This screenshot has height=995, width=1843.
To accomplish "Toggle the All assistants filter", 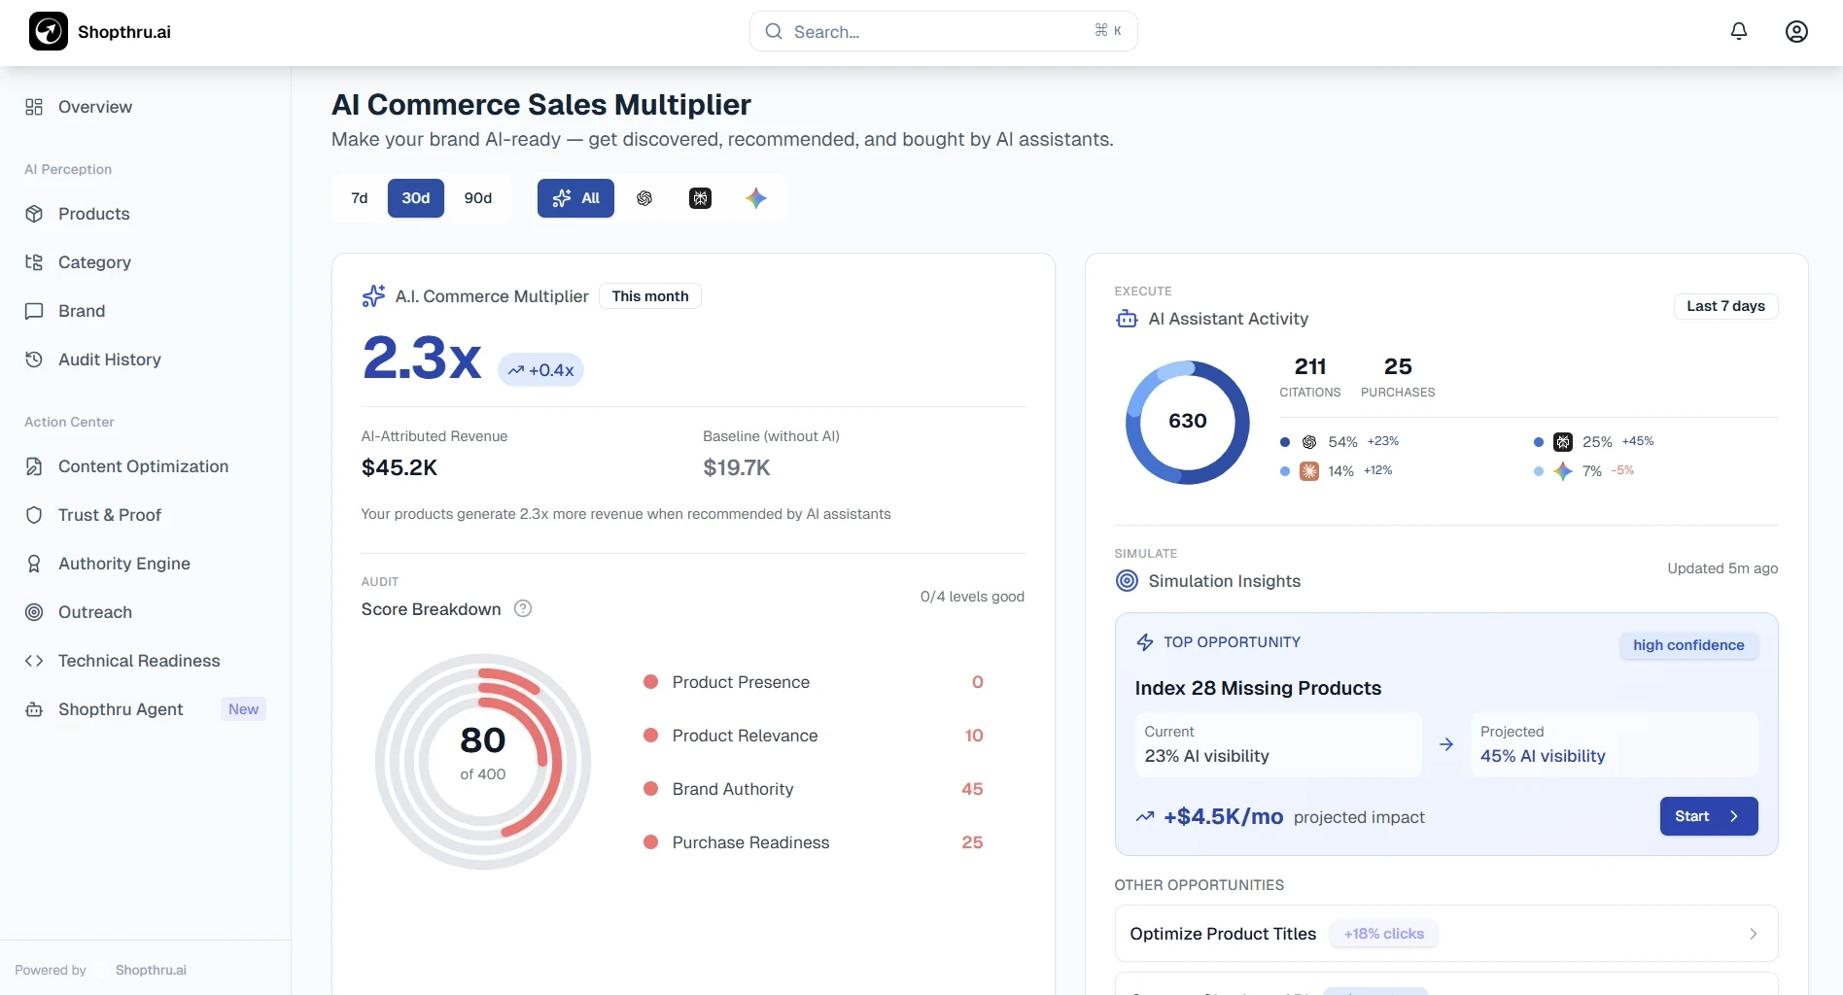I will (x=575, y=198).
